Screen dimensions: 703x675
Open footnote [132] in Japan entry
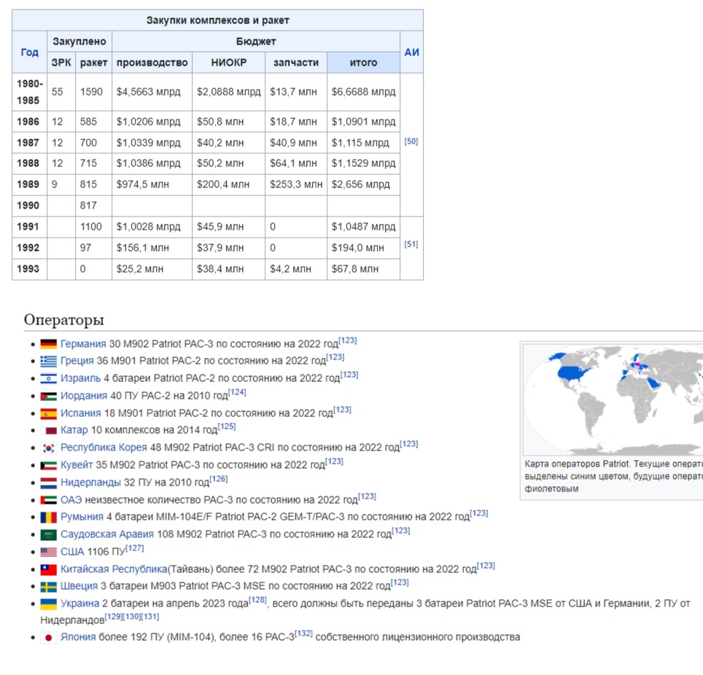[303, 633]
